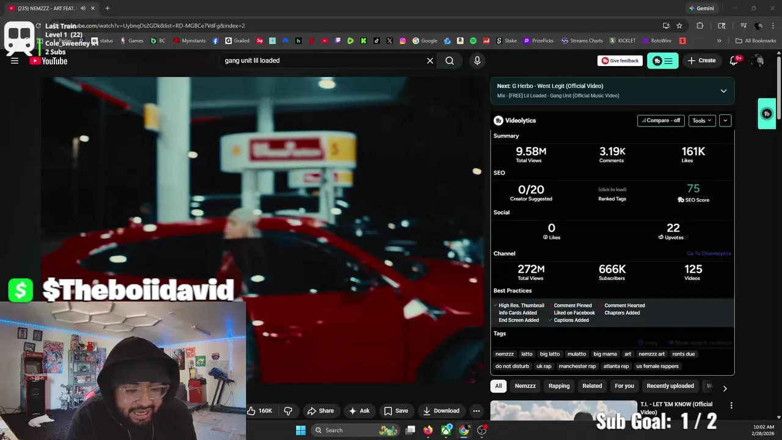Toggle the Videolytics Compare - off switch
Screen dimensions: 782x440
tap(660, 120)
